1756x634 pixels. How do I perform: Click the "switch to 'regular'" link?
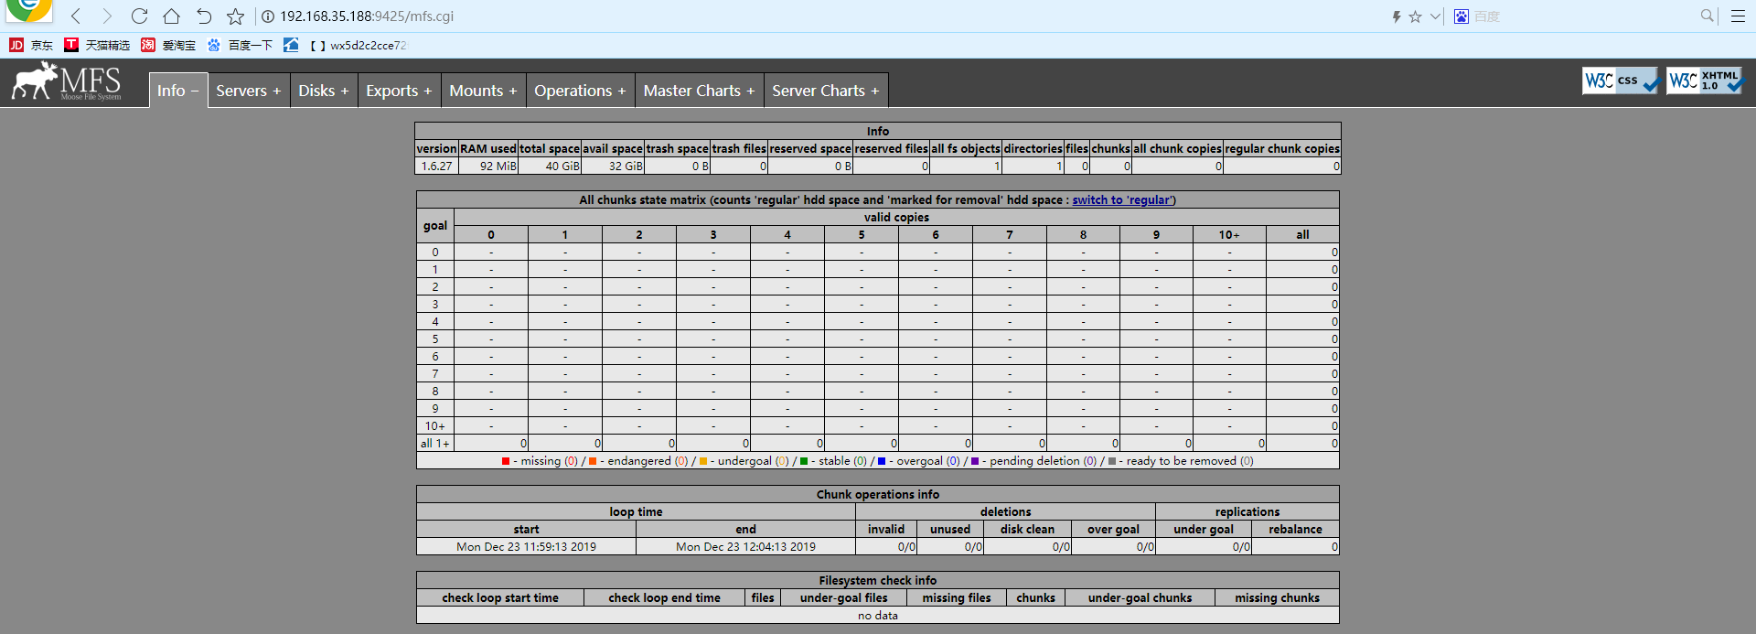coord(1124,200)
